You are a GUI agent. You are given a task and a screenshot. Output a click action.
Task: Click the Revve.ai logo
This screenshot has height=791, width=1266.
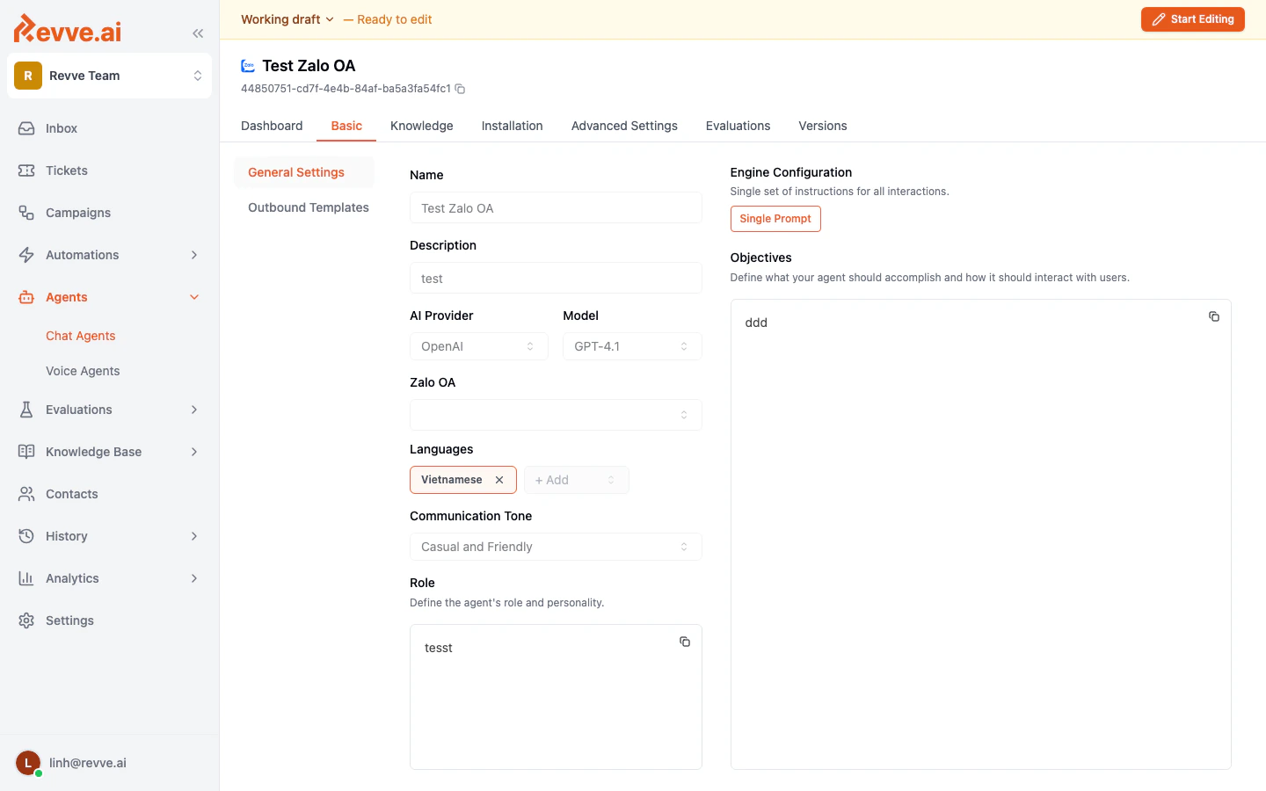coord(67,29)
